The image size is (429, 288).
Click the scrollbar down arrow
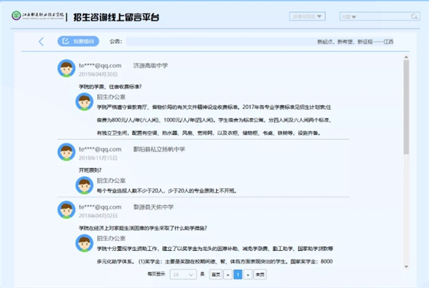click(x=406, y=267)
